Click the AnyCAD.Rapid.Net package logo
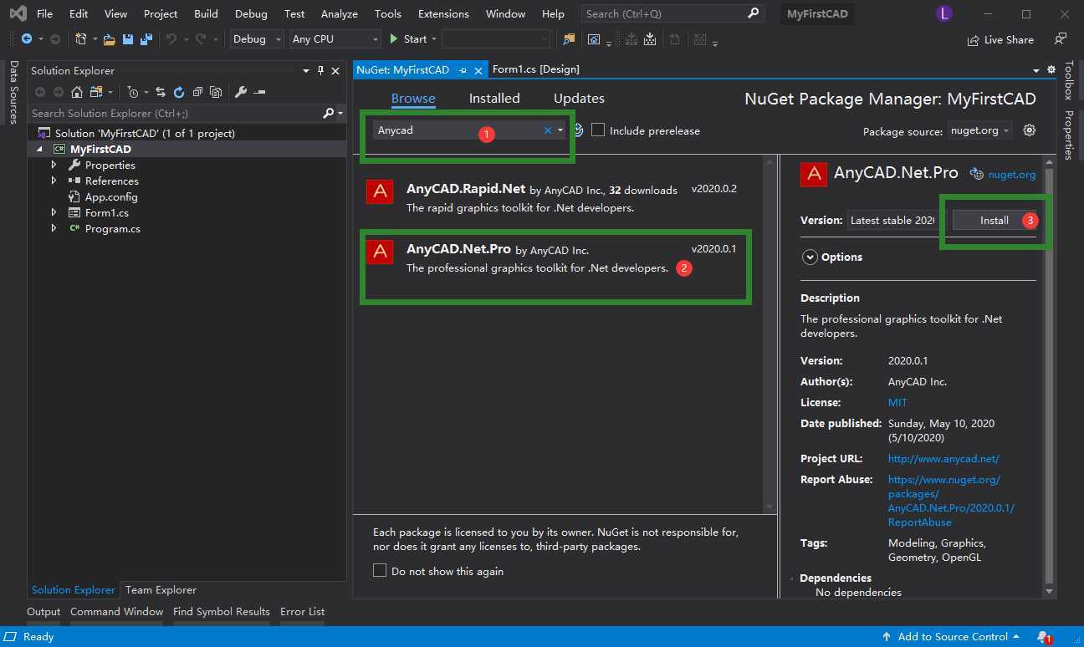The image size is (1084, 647). click(380, 192)
